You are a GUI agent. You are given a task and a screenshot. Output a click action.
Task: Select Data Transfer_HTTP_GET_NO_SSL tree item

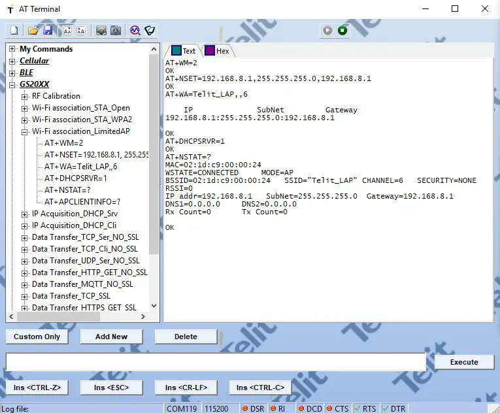click(90, 273)
